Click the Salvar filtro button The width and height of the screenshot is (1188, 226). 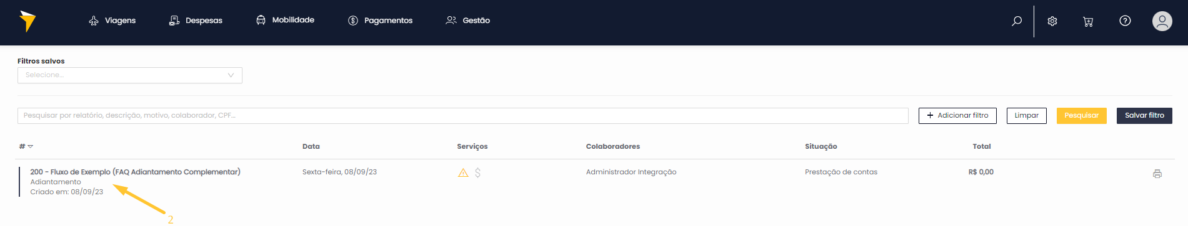(1144, 115)
